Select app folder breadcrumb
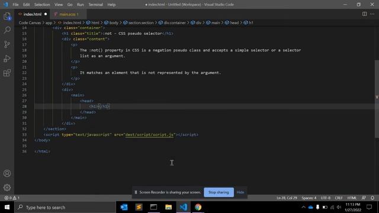The height and width of the screenshot is (213, 379). pos(49,22)
